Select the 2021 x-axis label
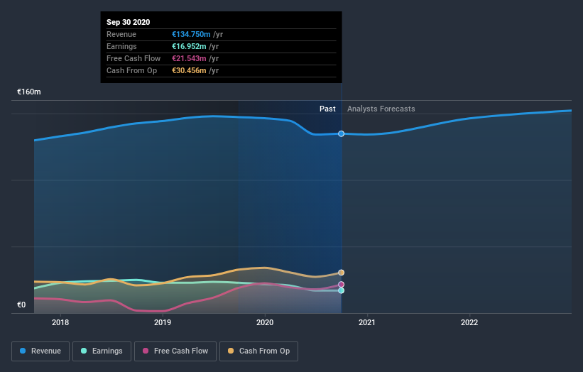 tap(367, 322)
